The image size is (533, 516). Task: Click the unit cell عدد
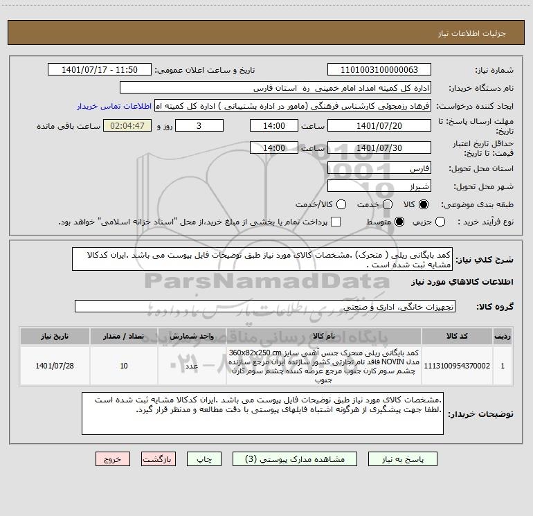pyautogui.click(x=192, y=366)
